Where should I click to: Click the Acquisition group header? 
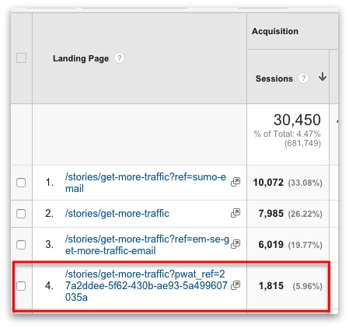(x=275, y=31)
